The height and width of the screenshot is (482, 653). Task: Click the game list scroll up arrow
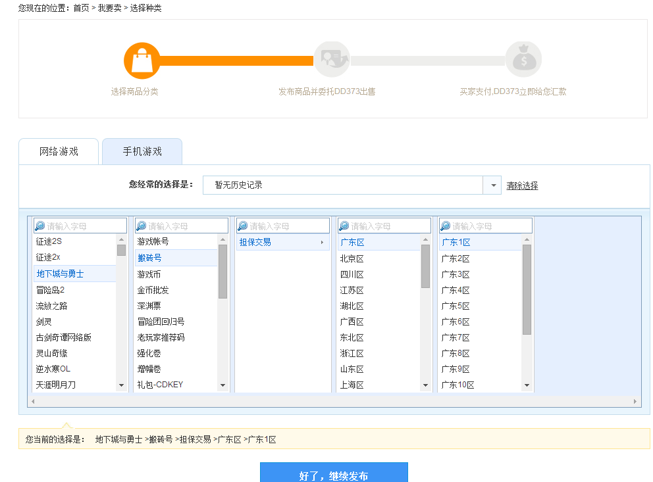pyautogui.click(x=121, y=239)
